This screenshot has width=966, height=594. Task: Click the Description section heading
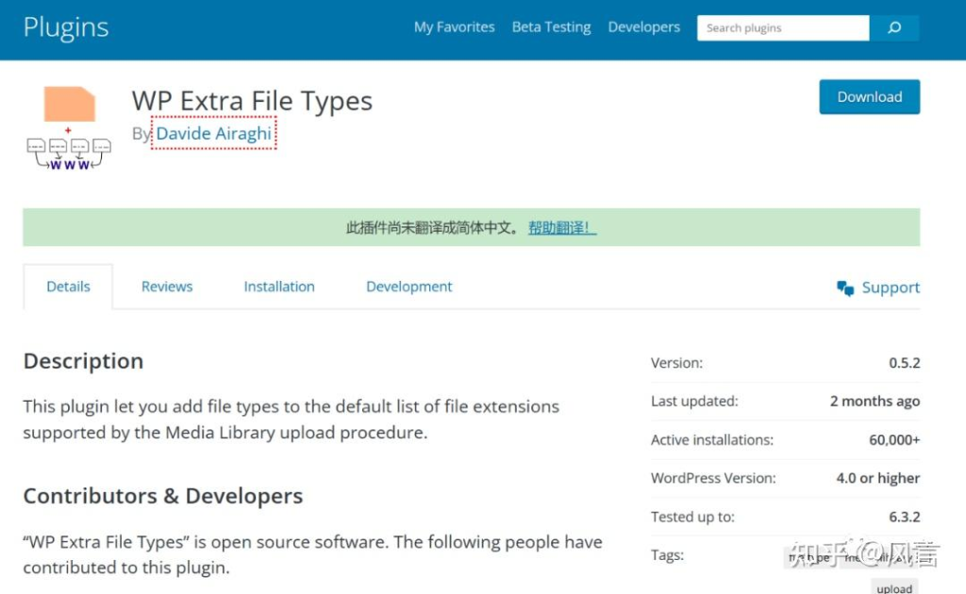(x=83, y=361)
